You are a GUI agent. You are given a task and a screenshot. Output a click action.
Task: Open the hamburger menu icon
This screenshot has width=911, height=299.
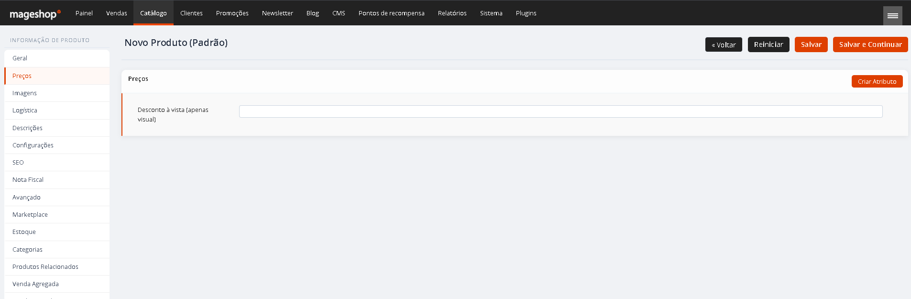892,16
